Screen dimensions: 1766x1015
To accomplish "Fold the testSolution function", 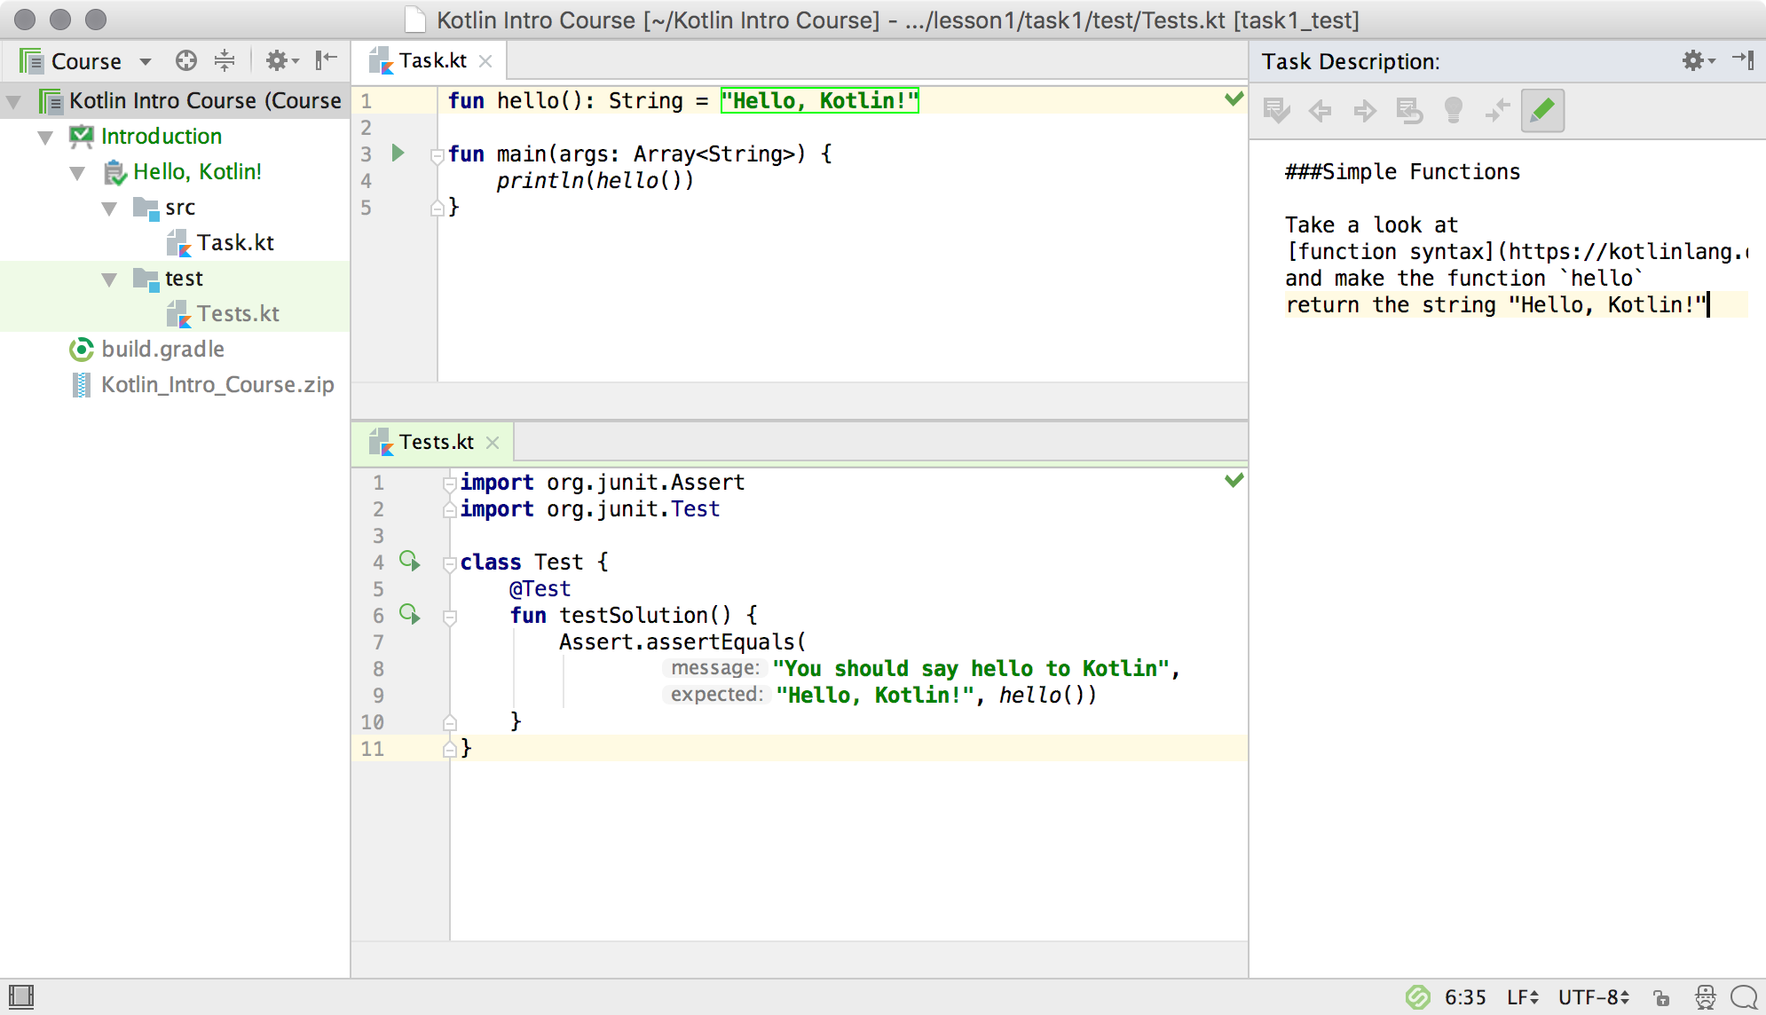I will (450, 618).
